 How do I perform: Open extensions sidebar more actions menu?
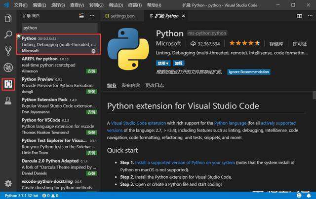[x=92, y=16]
